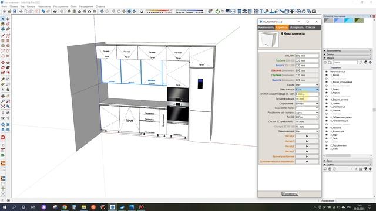The width and height of the screenshot is (376, 211).
Task: Hide the 2_Ручки tag
Action: [327, 89]
